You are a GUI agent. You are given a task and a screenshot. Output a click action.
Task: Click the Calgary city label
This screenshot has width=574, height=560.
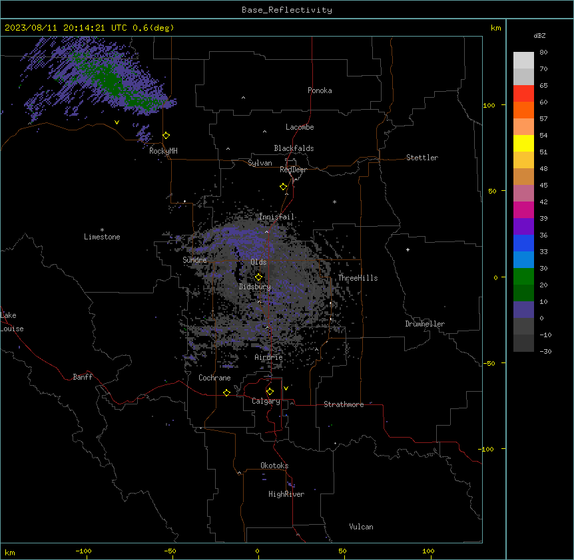click(266, 401)
